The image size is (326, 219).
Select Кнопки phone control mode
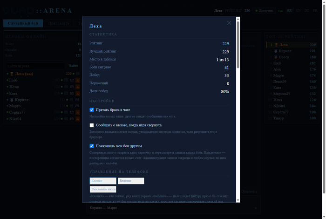[103, 181]
